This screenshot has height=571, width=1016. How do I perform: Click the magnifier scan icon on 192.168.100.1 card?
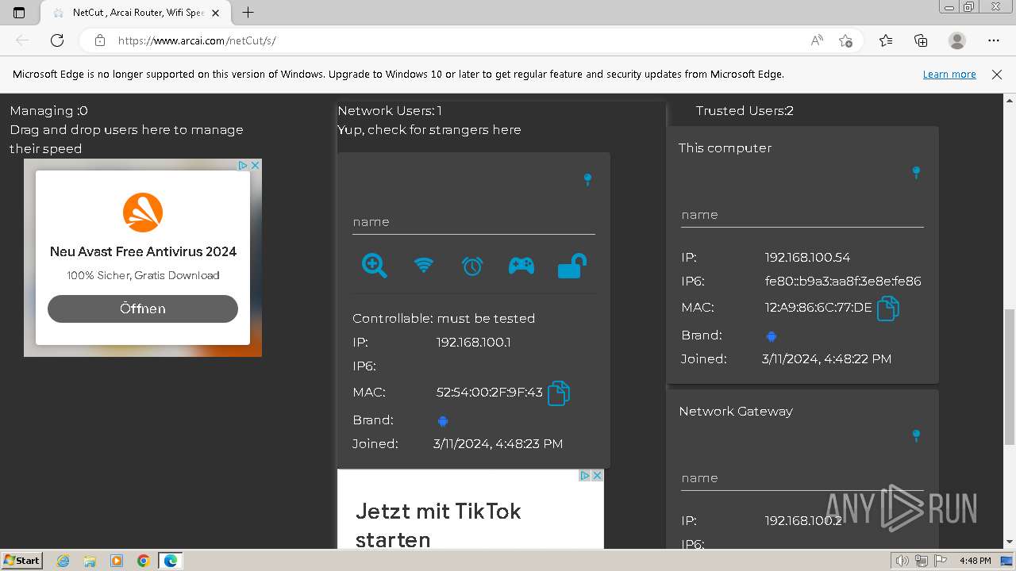374,266
